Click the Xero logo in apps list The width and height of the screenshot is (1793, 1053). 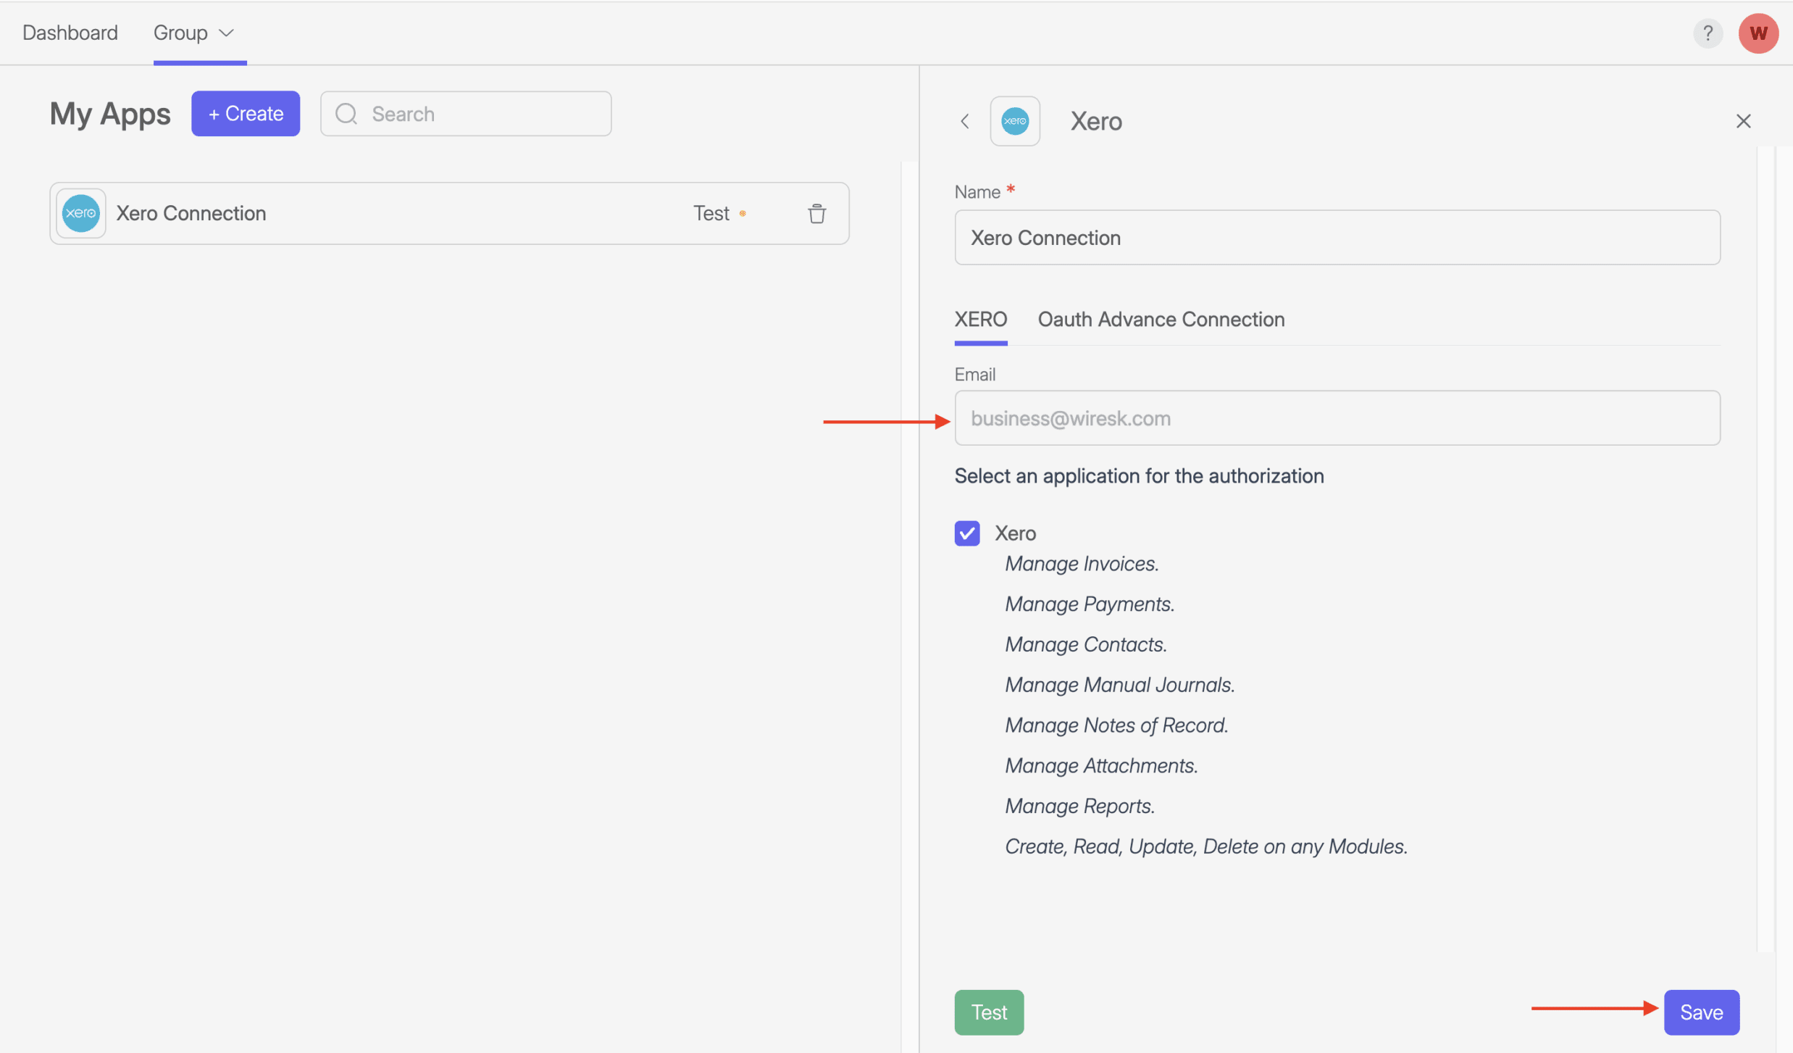80,213
